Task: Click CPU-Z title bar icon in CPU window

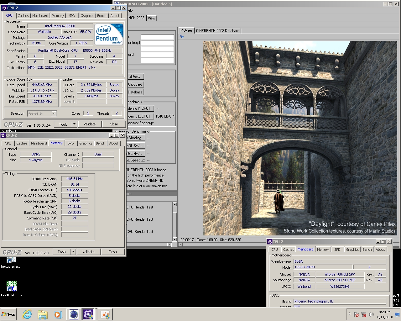Action: pos(4,8)
